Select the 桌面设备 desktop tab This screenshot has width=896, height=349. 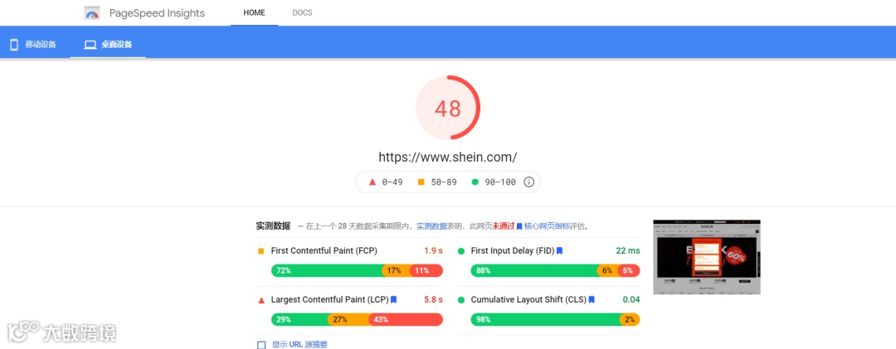point(108,45)
